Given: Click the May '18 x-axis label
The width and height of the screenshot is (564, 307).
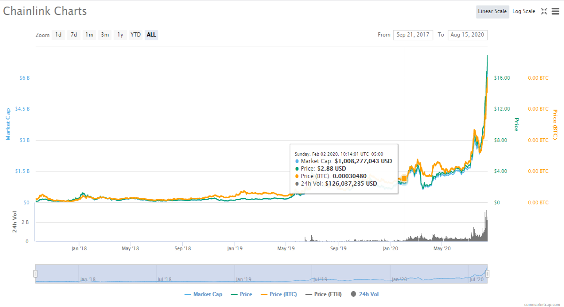Looking at the screenshot, I should tap(130, 248).
